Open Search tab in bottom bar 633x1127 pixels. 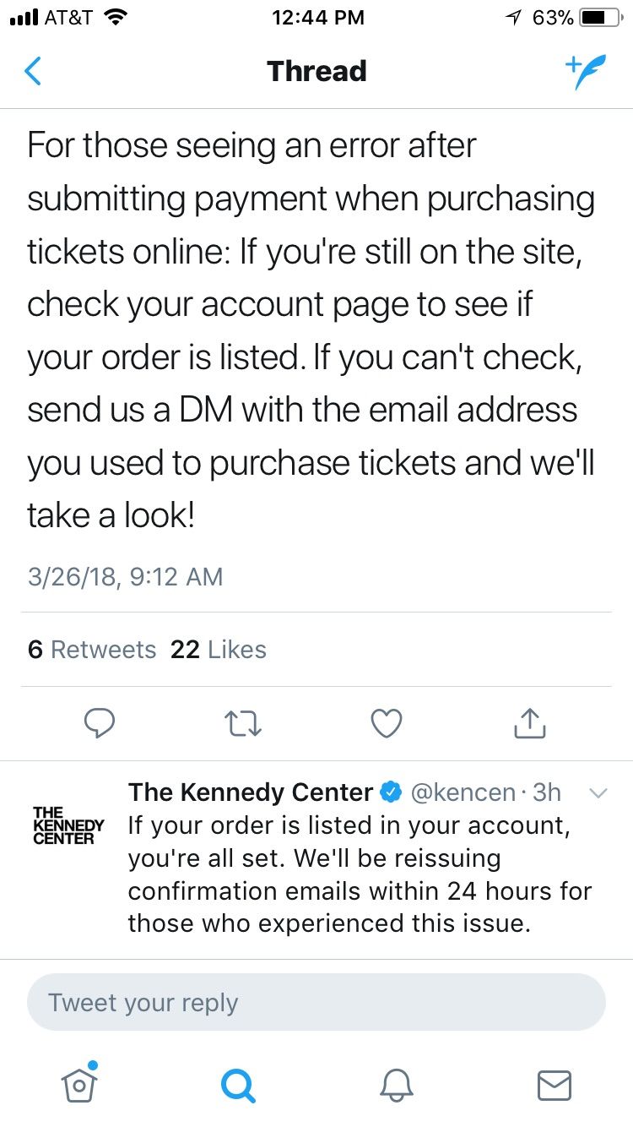237,1084
